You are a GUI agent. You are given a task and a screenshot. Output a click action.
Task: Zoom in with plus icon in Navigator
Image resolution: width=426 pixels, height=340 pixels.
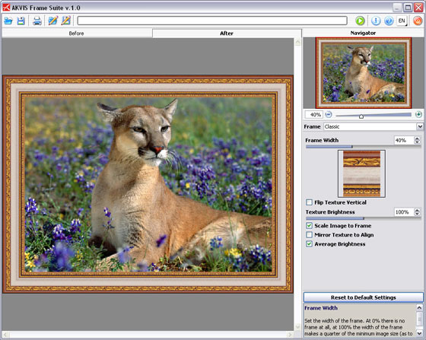pos(418,114)
